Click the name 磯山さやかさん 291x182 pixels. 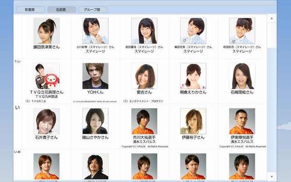pos(95,137)
